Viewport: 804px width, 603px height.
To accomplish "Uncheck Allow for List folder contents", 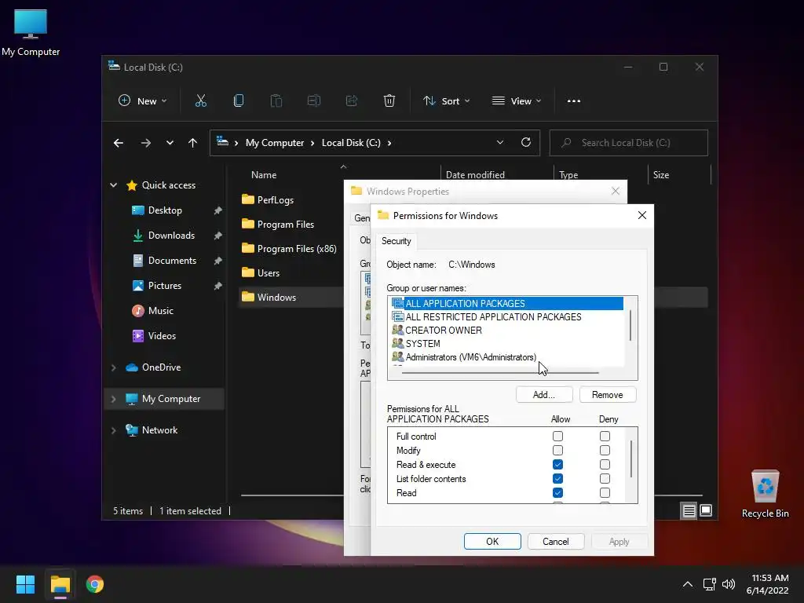I will (558, 479).
